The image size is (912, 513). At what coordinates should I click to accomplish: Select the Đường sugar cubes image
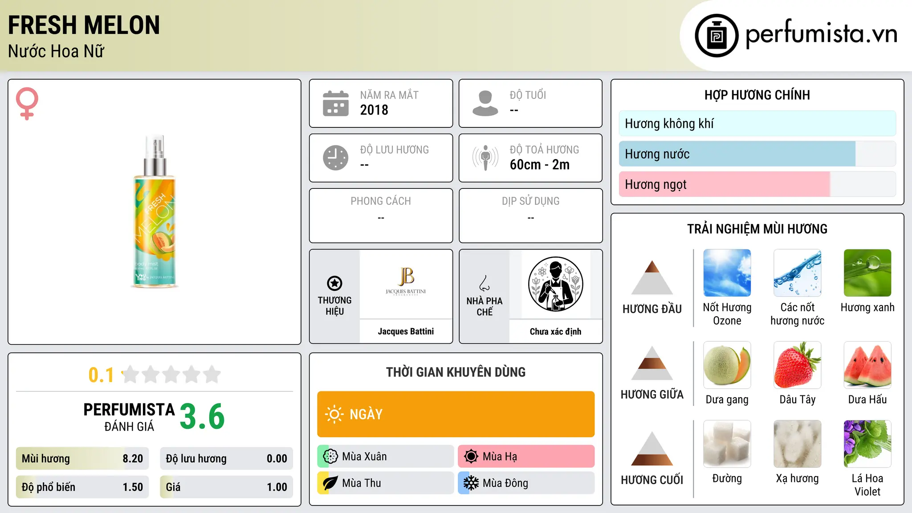727,444
